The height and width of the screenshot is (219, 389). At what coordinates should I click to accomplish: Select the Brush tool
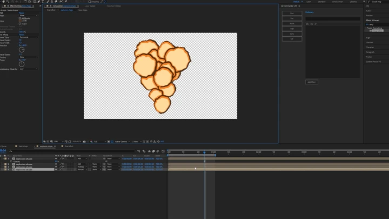coord(48,2)
